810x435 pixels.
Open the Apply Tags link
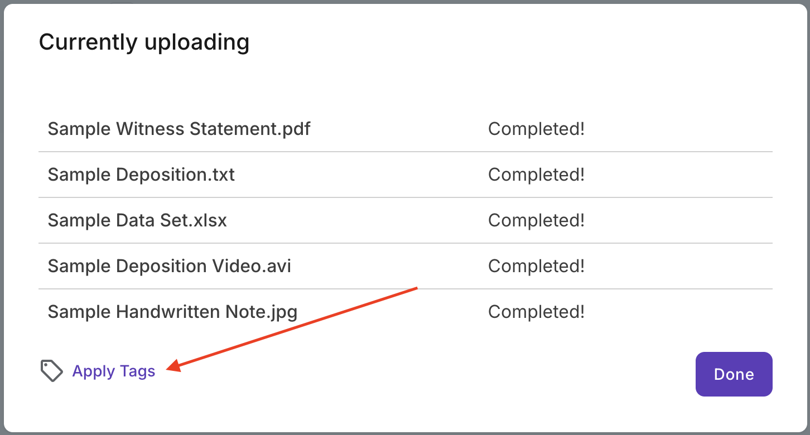click(x=114, y=371)
